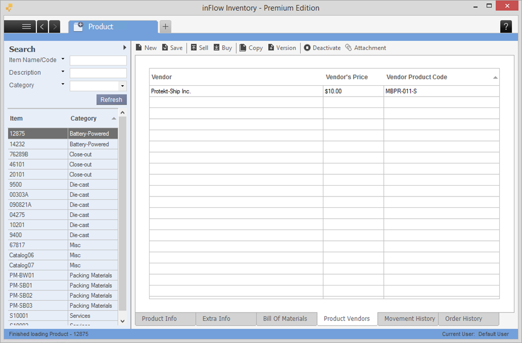Open the Movement History tab
The image size is (522, 343).
(x=408, y=319)
